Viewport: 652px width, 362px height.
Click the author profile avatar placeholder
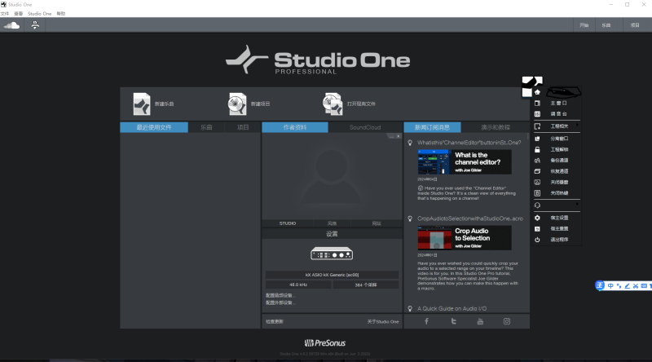(332, 177)
